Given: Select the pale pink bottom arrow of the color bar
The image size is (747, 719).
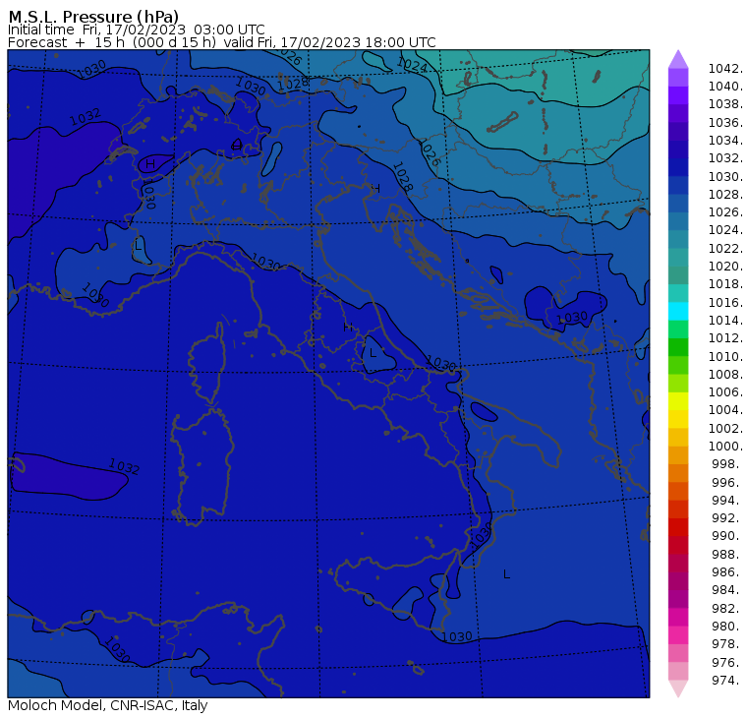Looking at the screenshot, I should point(678,689).
